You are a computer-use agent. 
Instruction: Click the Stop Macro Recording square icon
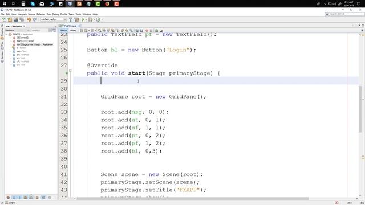click(151, 30)
